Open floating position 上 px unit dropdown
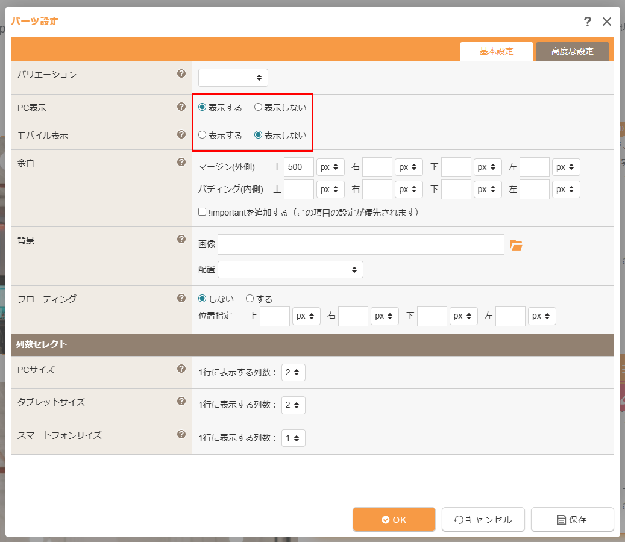 [x=306, y=316]
